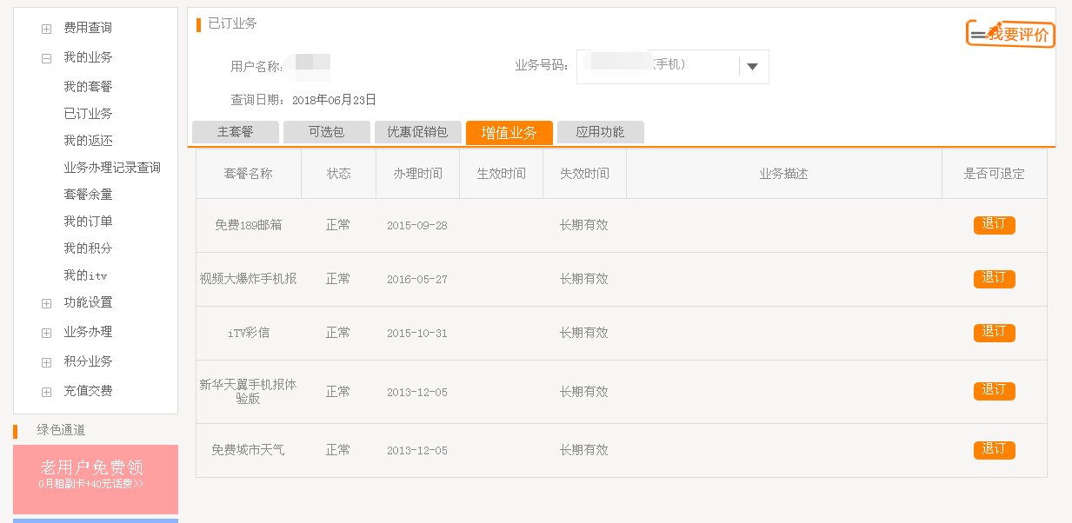Click 退订 for 免费城市天气
This screenshot has height=523, width=1072.
click(994, 449)
